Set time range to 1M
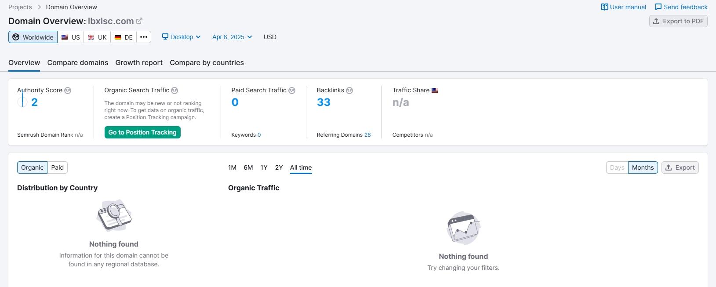716x287 pixels. pos(232,167)
